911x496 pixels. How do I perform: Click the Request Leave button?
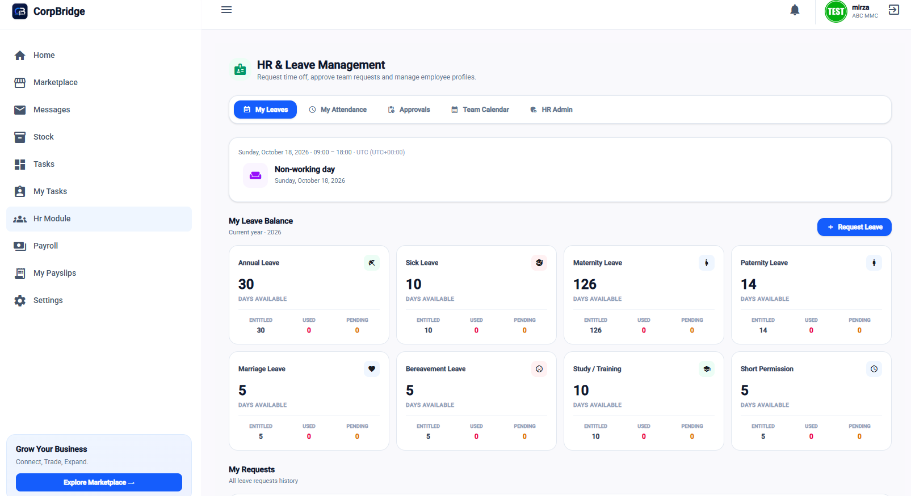tap(854, 227)
